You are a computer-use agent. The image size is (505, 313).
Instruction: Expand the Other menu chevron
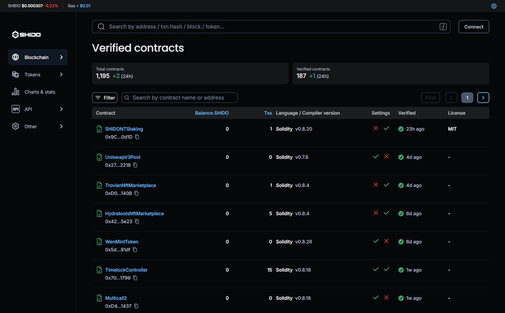(61, 126)
